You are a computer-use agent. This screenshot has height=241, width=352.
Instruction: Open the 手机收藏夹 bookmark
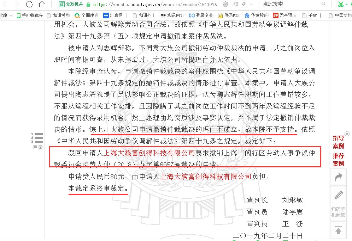click(30, 16)
